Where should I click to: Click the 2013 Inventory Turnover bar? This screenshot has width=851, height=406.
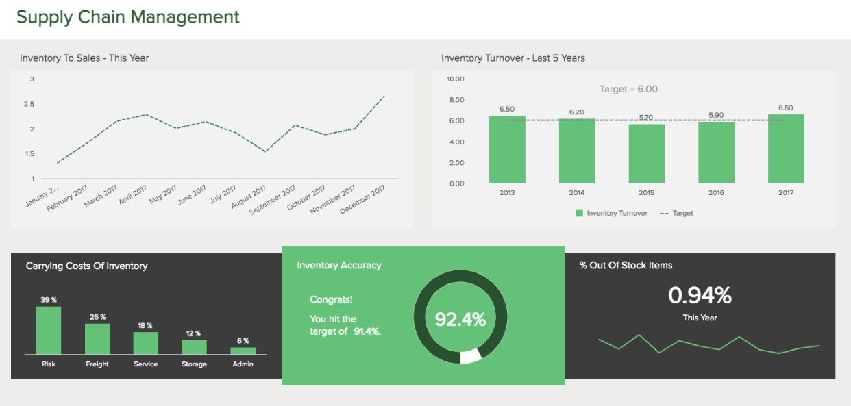[x=507, y=149]
